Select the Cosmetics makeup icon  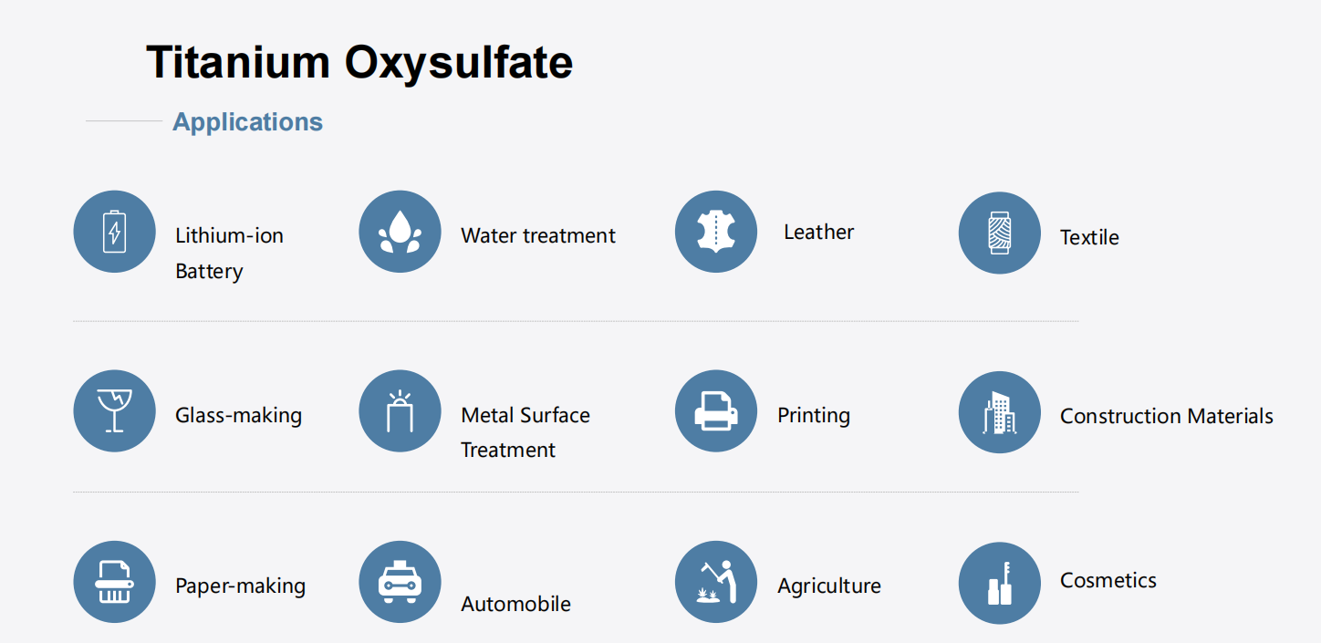click(x=1000, y=584)
